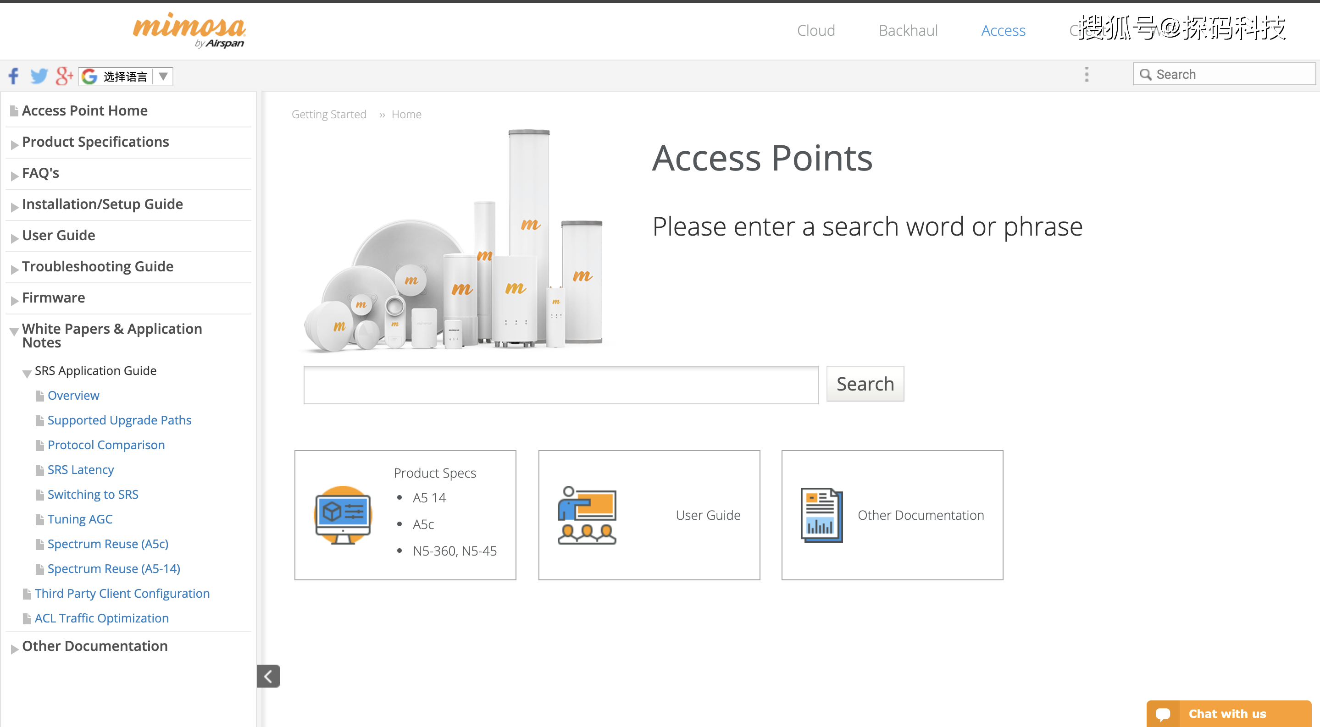Collapse sidebar with left arrow button

(x=268, y=676)
